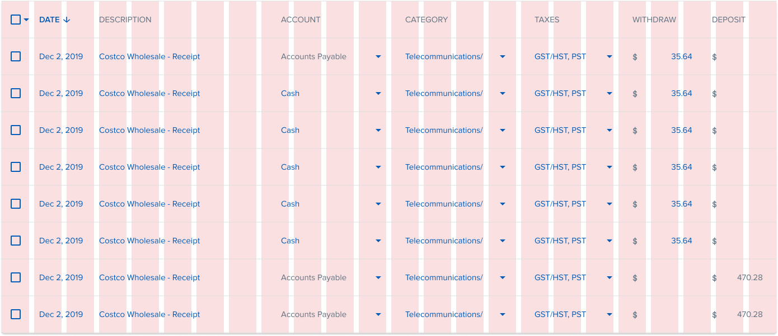This screenshot has height=336, width=778.
Task: Click the 35.64 withdraw amount in row five
Action: 681,204
